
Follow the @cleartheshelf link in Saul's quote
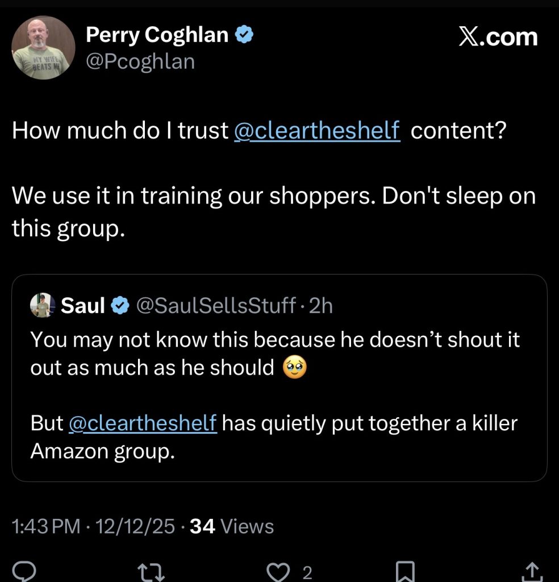coord(143,423)
